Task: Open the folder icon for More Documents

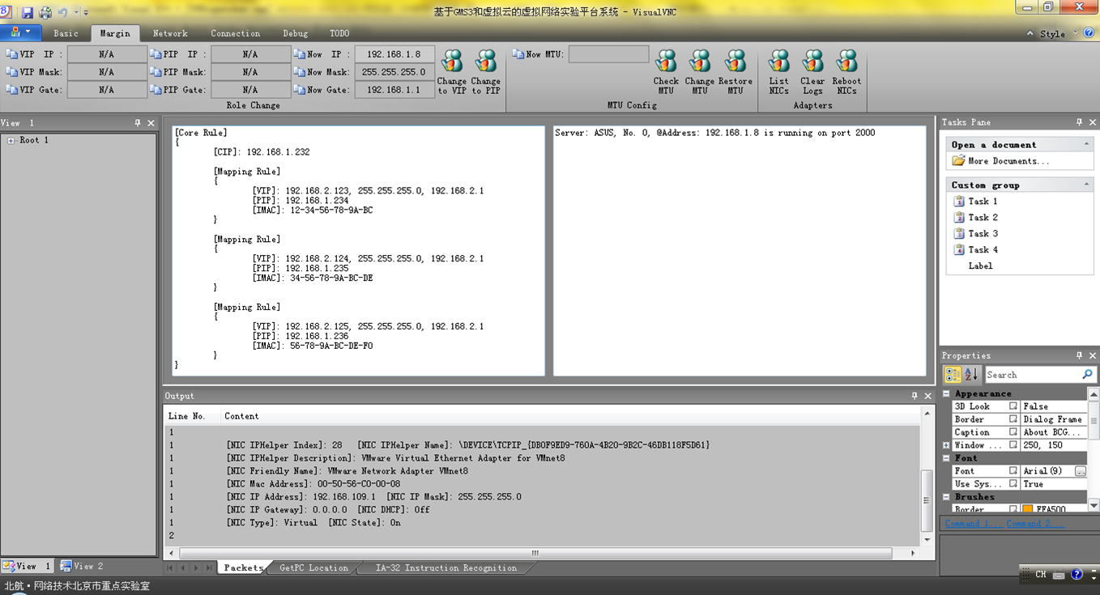Action: point(958,161)
